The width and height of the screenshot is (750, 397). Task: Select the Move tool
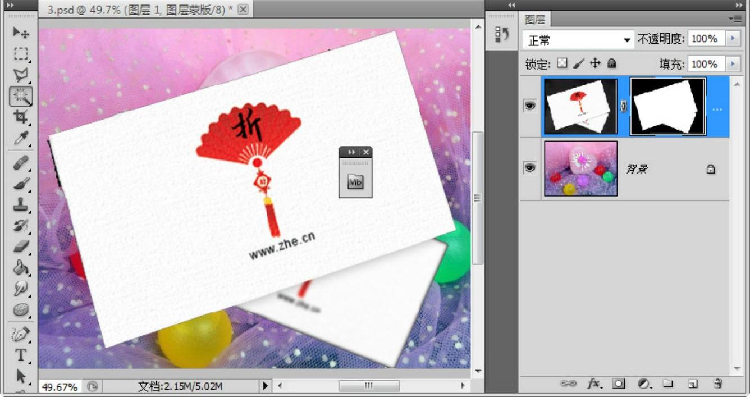click(21, 33)
